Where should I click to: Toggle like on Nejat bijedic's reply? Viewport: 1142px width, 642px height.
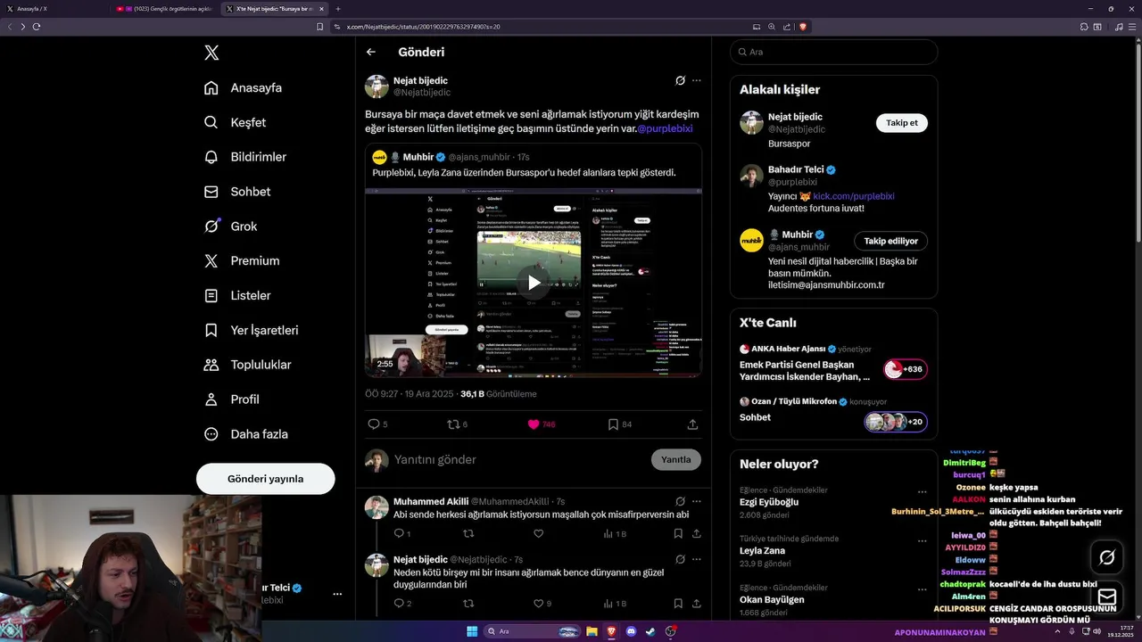click(x=538, y=604)
